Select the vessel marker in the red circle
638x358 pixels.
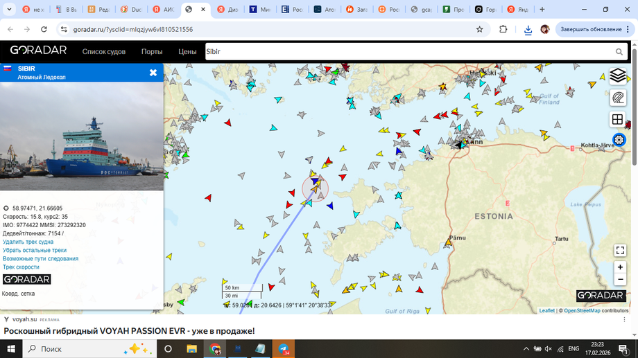click(315, 188)
